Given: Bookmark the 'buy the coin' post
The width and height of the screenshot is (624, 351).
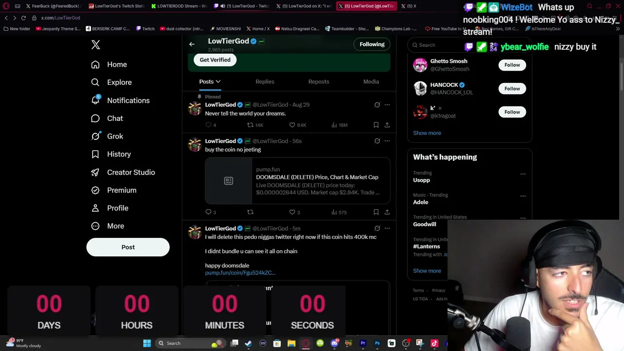Looking at the screenshot, I should pos(376,212).
